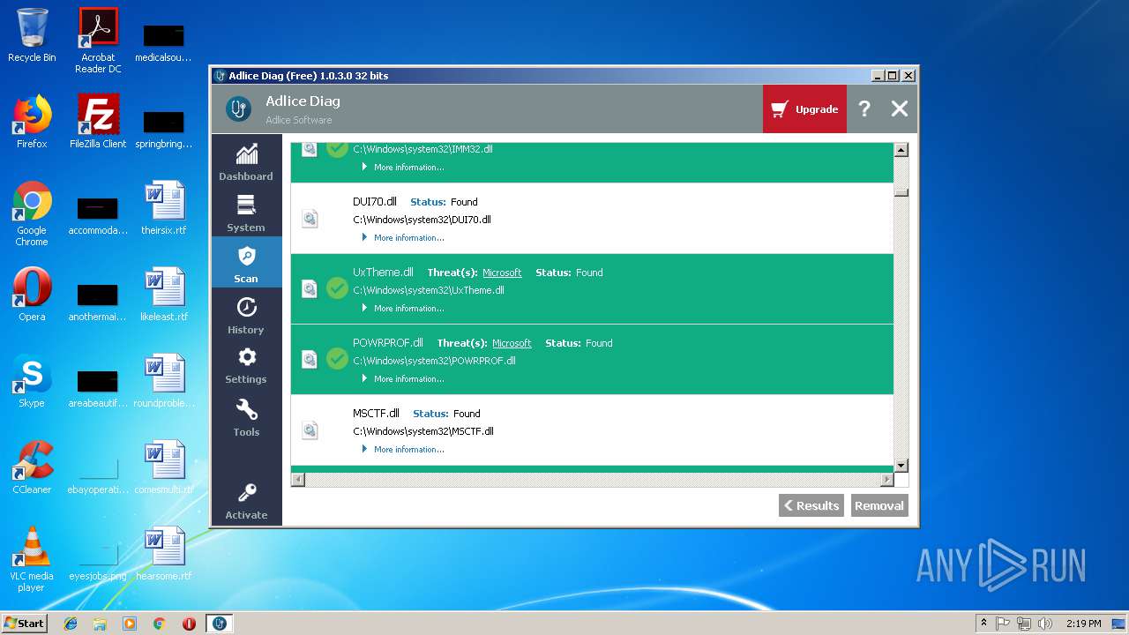Click the volume speaker tray icon

1045,624
